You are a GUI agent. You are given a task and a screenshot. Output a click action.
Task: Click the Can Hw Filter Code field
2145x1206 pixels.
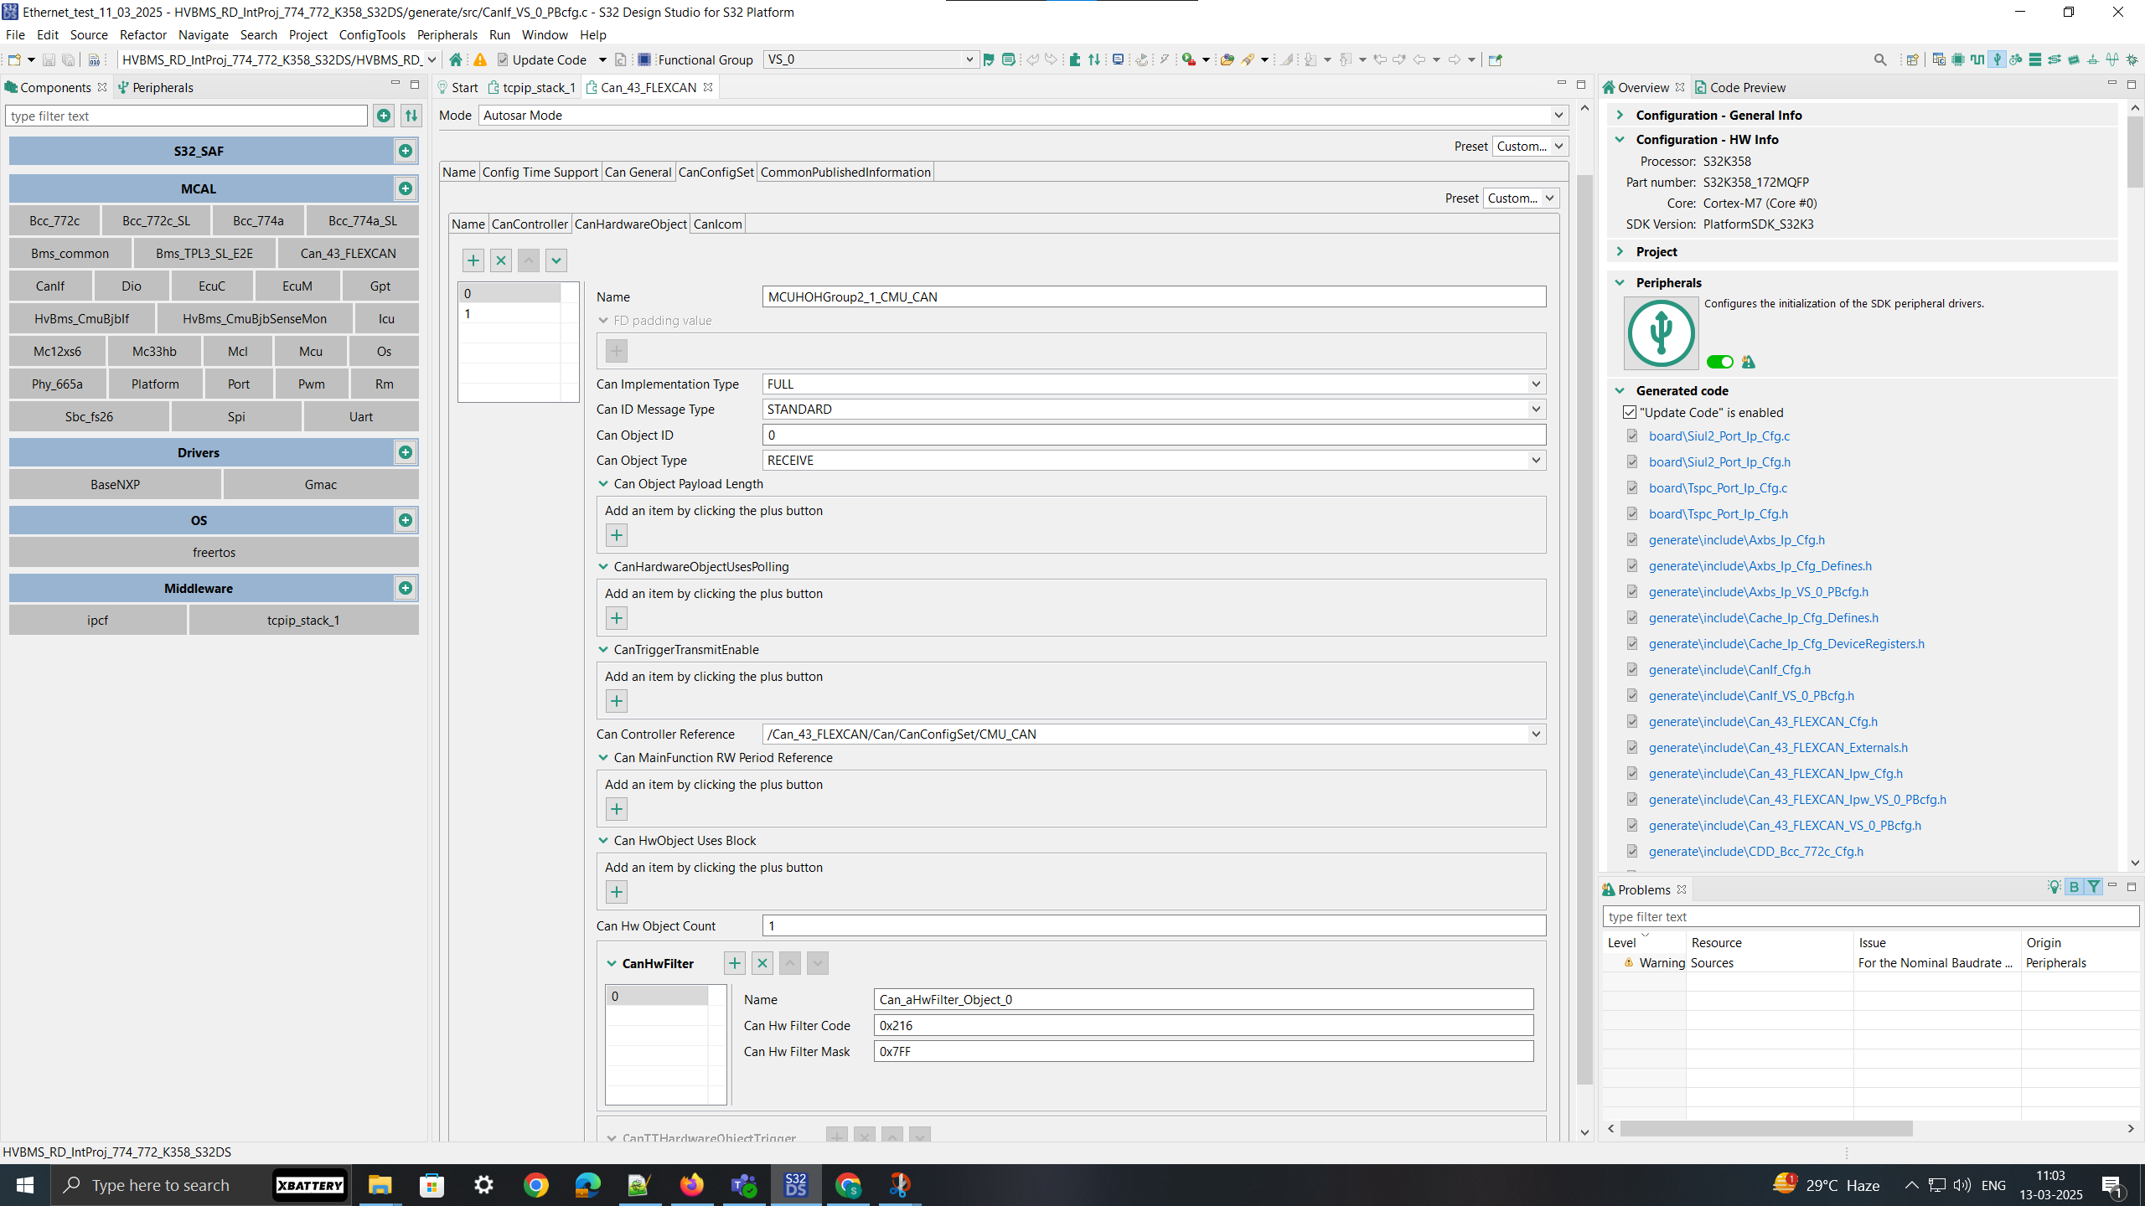(1203, 1025)
